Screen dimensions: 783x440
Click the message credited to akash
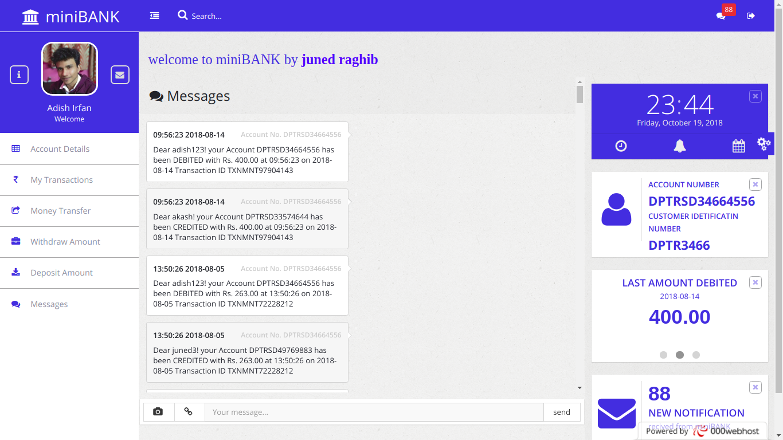click(x=247, y=219)
